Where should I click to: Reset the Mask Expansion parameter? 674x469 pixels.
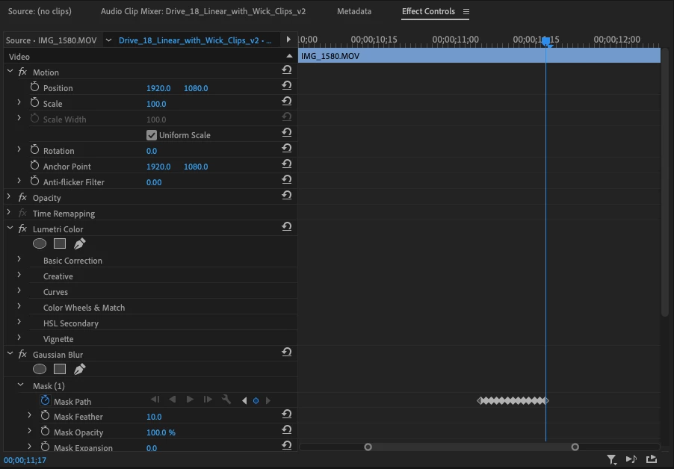pyautogui.click(x=287, y=445)
